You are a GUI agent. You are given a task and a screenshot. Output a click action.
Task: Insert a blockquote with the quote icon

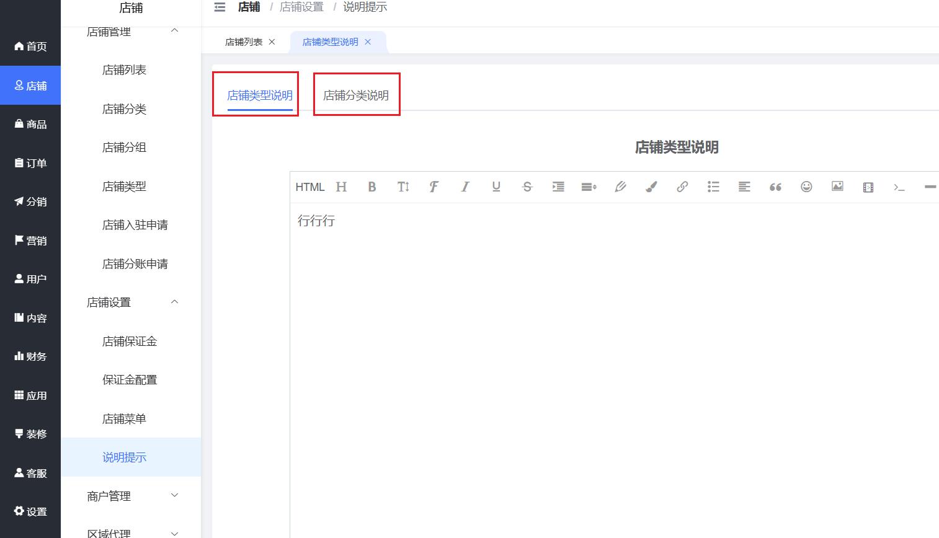(775, 187)
